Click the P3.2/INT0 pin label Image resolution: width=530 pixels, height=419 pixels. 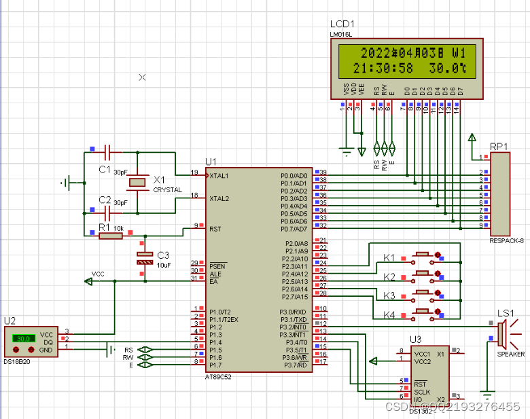pos(293,327)
